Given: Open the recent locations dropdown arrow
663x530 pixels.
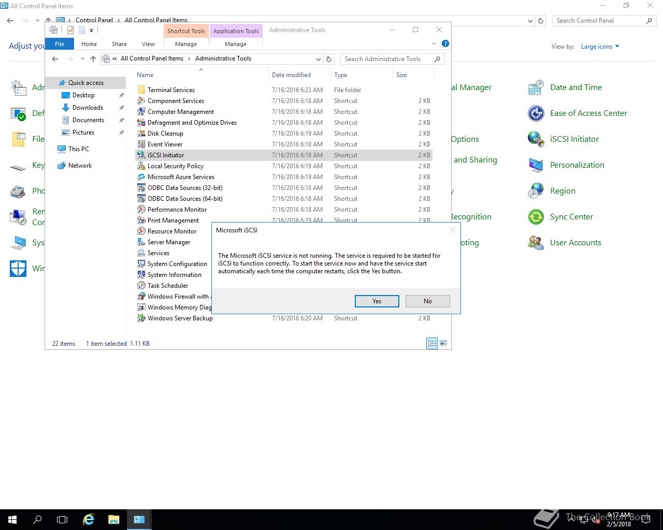Looking at the screenshot, I should pyautogui.click(x=82, y=59).
